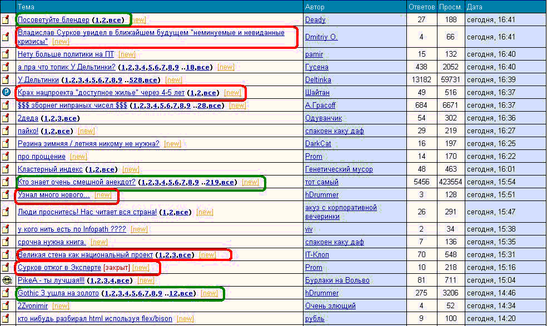This screenshot has width=547, height=326.
Task: Open thread "Великая стена как национальный проект"
Action: [85, 255]
